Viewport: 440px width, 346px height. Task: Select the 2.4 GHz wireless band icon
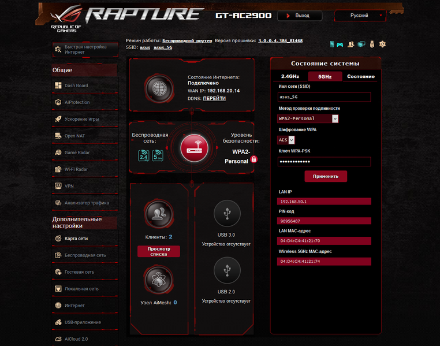tap(144, 155)
